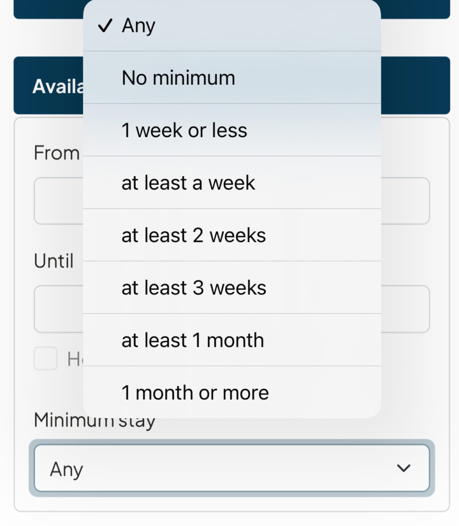Choose '1 month or more' option

[195, 392]
